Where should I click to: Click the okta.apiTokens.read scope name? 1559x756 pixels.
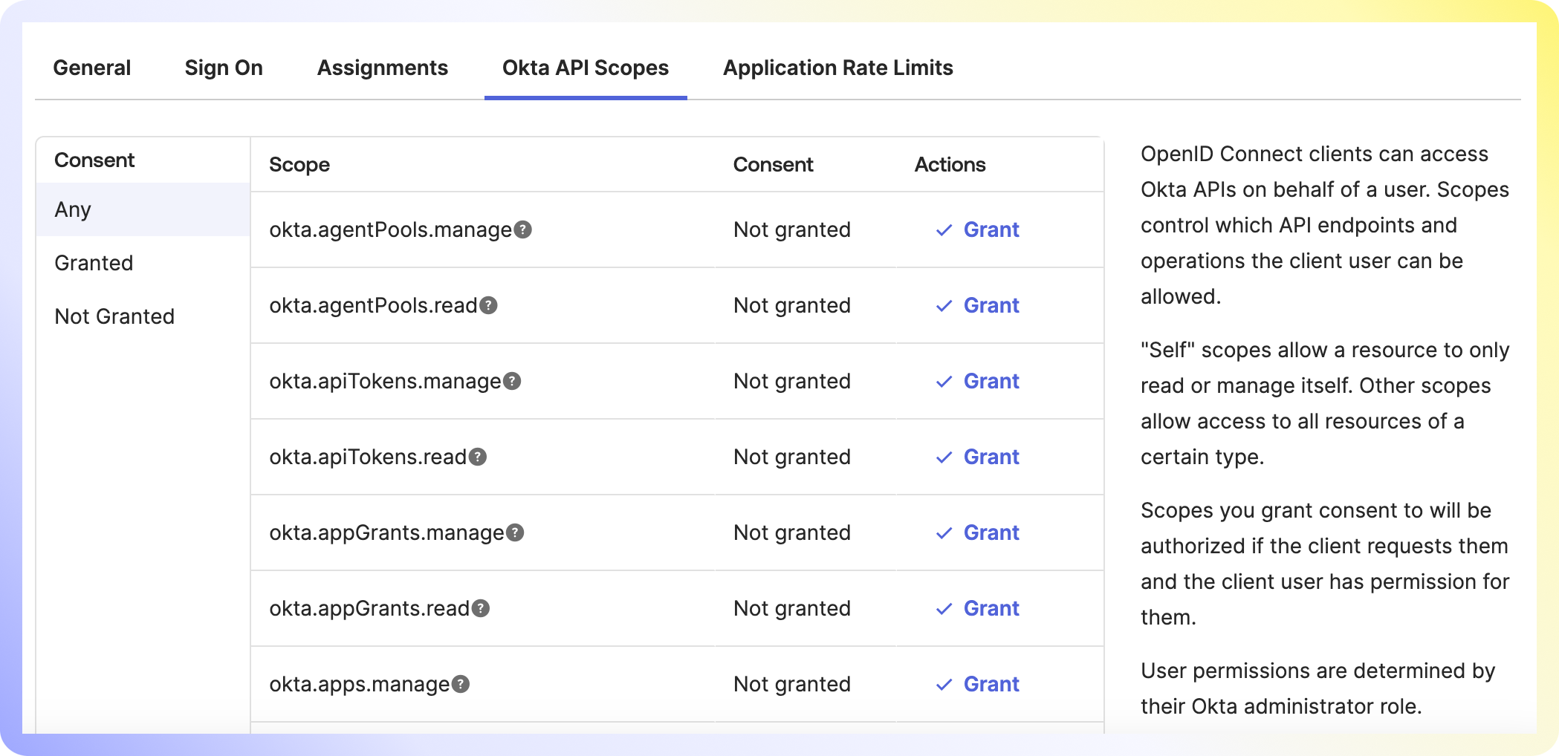click(368, 457)
